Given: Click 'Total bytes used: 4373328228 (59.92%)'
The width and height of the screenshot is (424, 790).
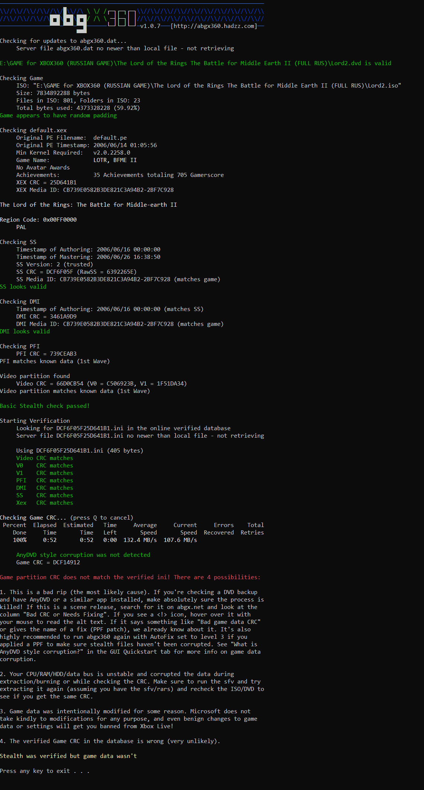Looking at the screenshot, I should (x=78, y=108).
